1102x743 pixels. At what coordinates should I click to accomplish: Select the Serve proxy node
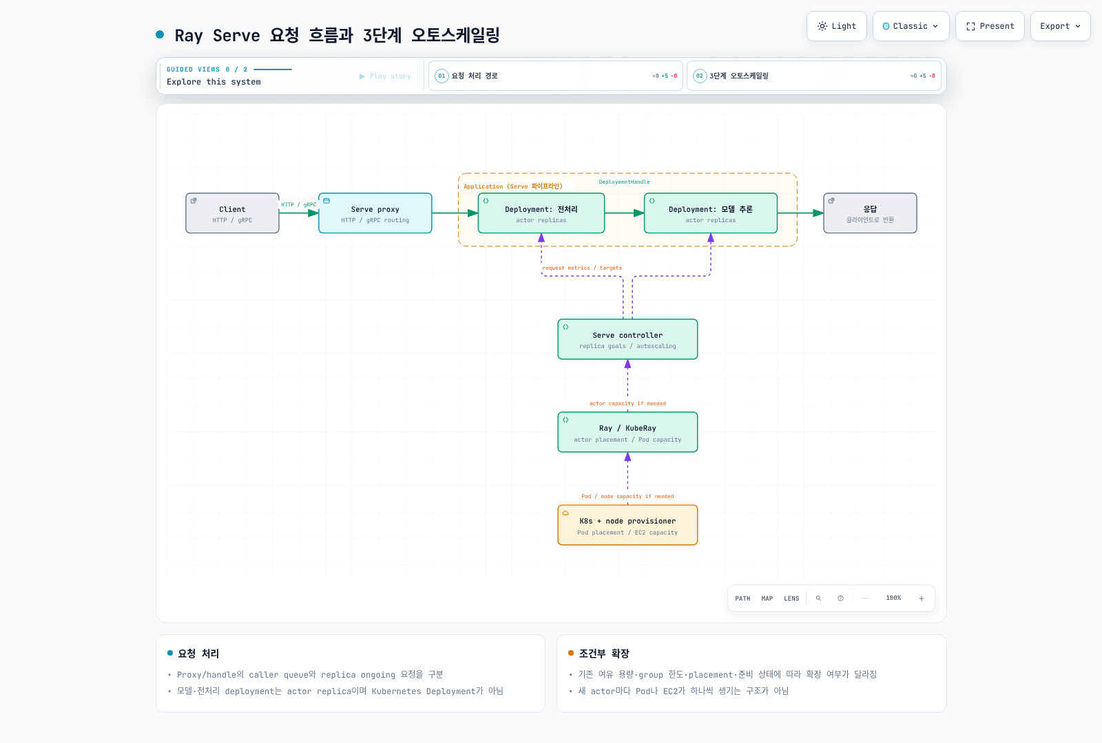click(x=375, y=213)
